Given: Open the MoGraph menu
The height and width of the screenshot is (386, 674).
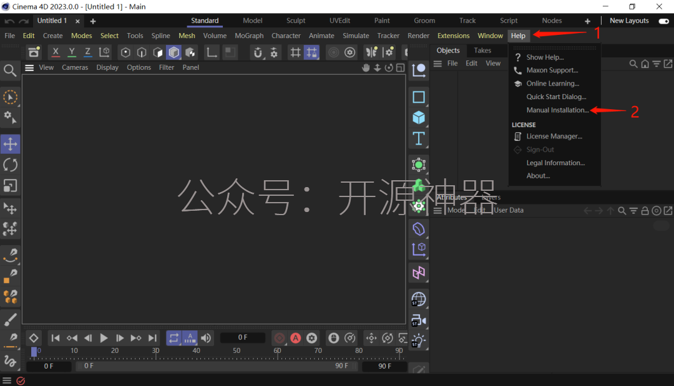Looking at the screenshot, I should click(249, 36).
